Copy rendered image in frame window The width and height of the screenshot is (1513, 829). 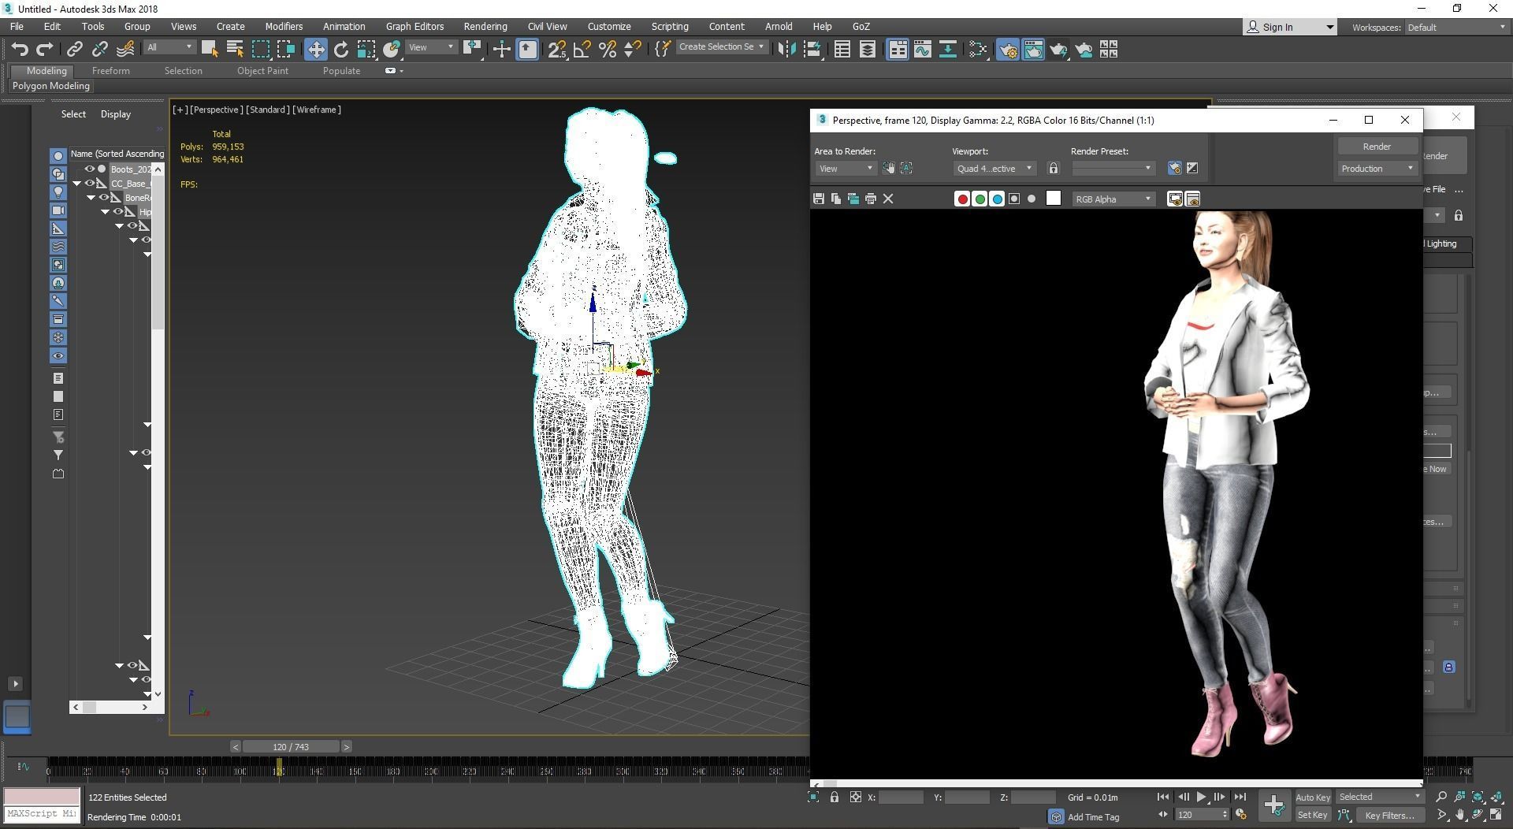[x=836, y=199]
